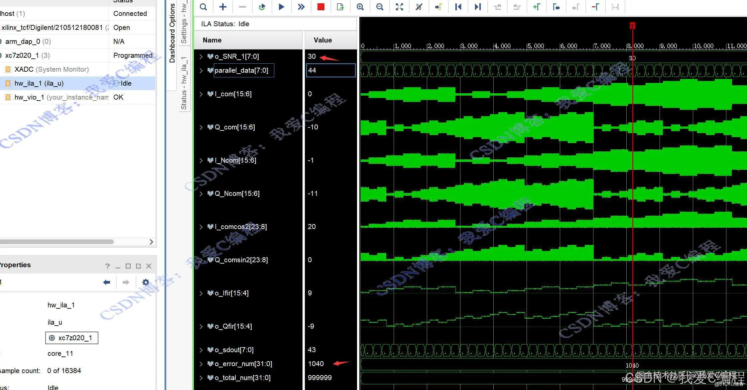Viewport: 747px width, 390px height.
Task: Stop the trigger with the red square
Action: pyautogui.click(x=321, y=7)
